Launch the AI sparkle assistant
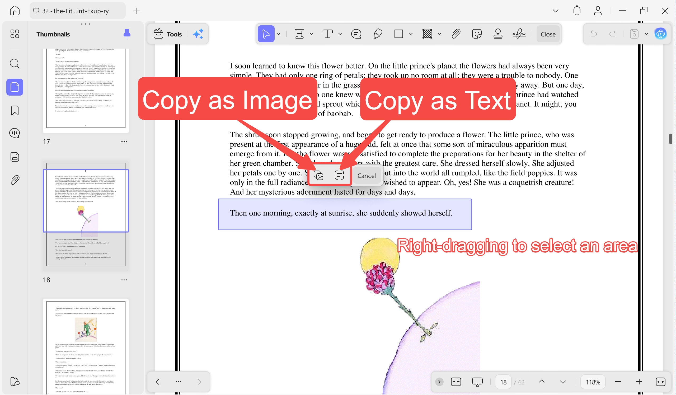Viewport: 676px width, 395px height. pos(198,34)
